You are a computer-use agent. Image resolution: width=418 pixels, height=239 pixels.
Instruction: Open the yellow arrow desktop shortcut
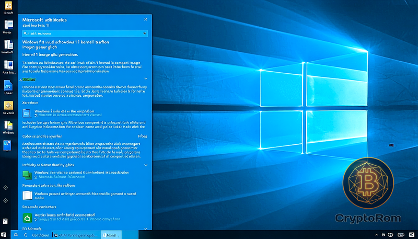[x=8, y=106]
